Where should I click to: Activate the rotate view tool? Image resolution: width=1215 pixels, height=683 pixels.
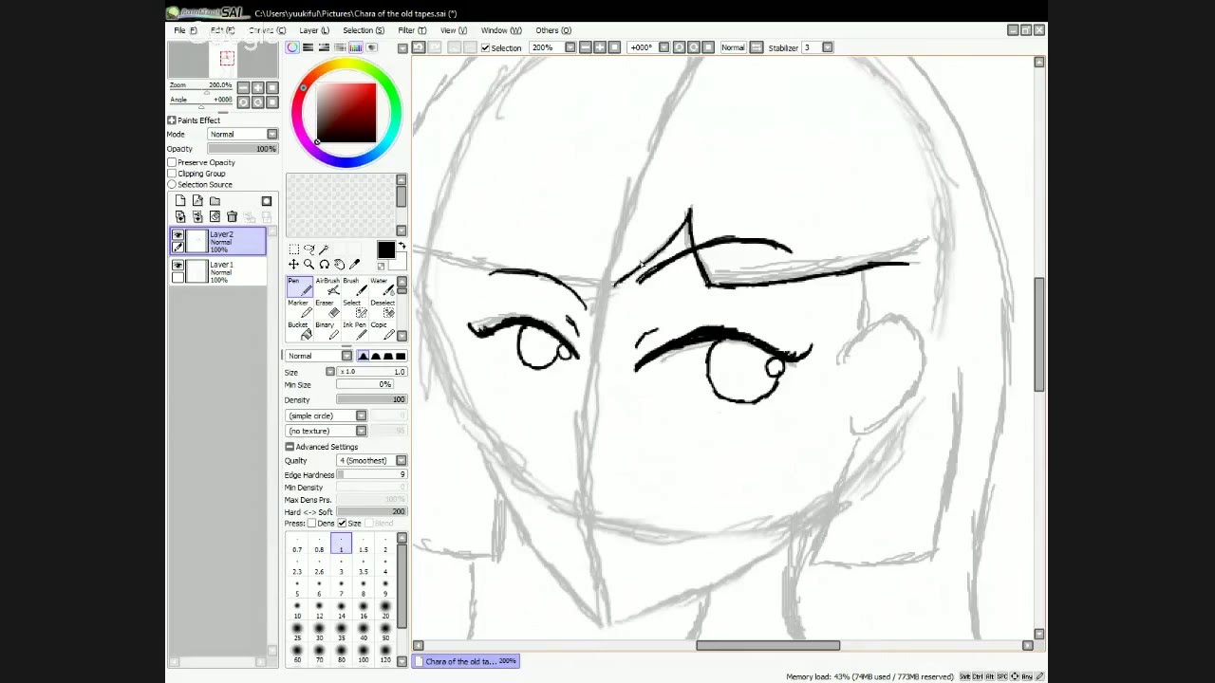[324, 265]
